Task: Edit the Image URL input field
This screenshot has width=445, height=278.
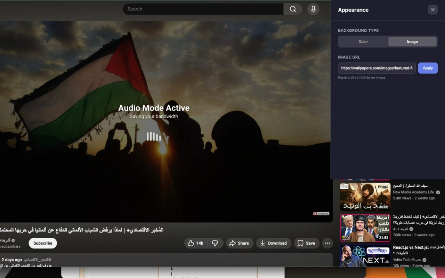Action: click(x=376, y=68)
